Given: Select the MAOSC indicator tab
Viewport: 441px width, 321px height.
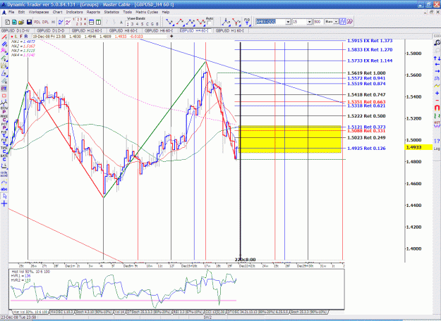Looking at the screenshot, I should 61,312.
